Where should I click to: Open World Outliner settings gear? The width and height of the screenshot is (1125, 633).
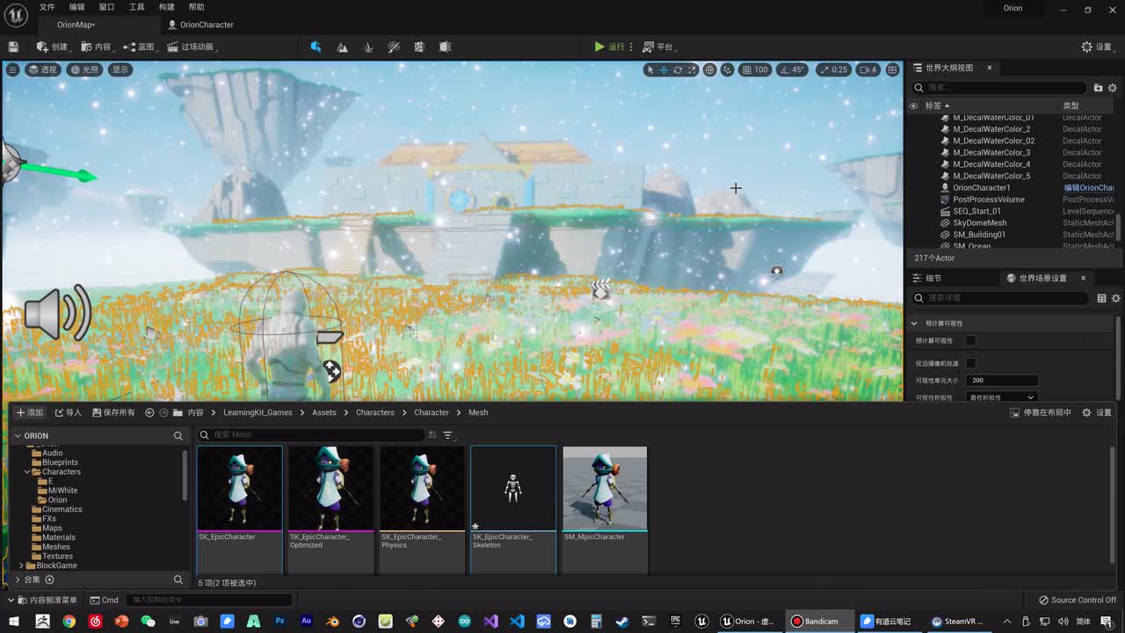(x=1112, y=88)
